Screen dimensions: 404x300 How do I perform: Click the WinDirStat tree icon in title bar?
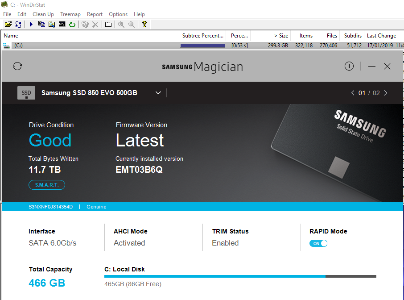(4, 4)
